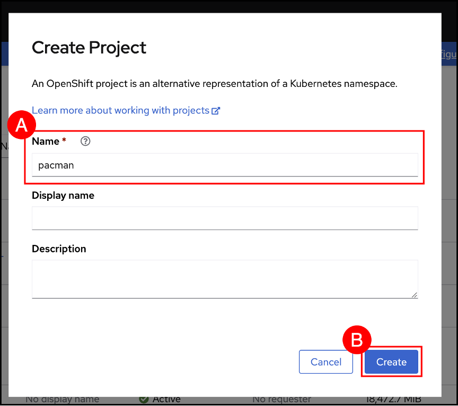Click the Description field label
The image size is (458, 406).
59,249
